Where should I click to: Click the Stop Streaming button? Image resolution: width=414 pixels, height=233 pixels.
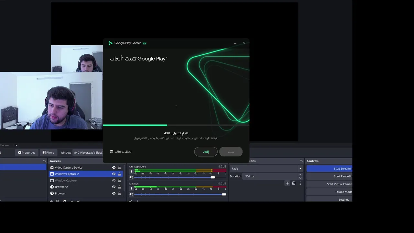(329, 168)
